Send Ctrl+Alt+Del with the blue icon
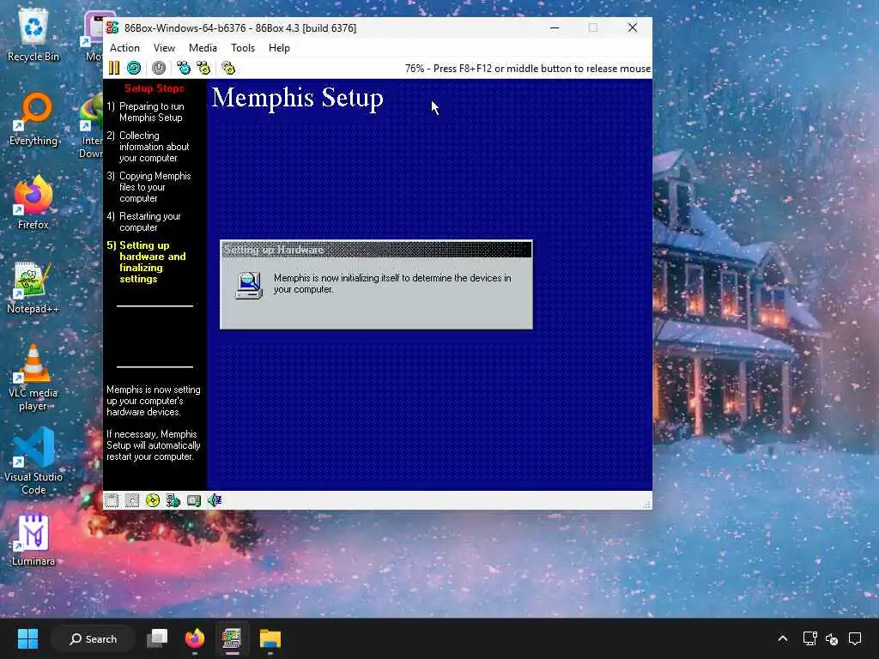 [184, 69]
